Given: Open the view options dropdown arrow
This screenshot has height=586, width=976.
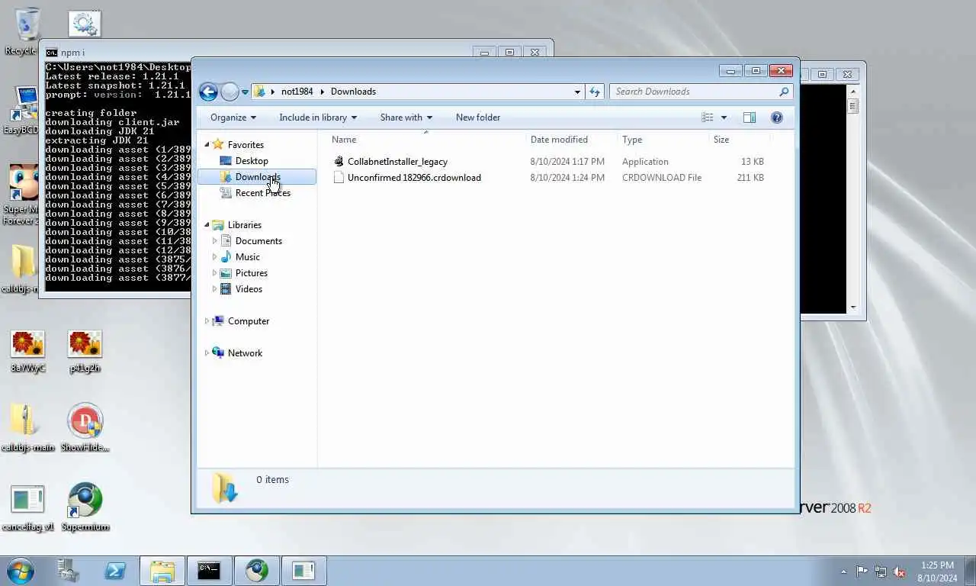Looking at the screenshot, I should tap(724, 118).
